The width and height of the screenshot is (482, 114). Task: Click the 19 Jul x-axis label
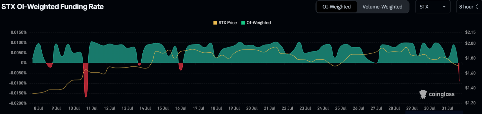pos(234,108)
